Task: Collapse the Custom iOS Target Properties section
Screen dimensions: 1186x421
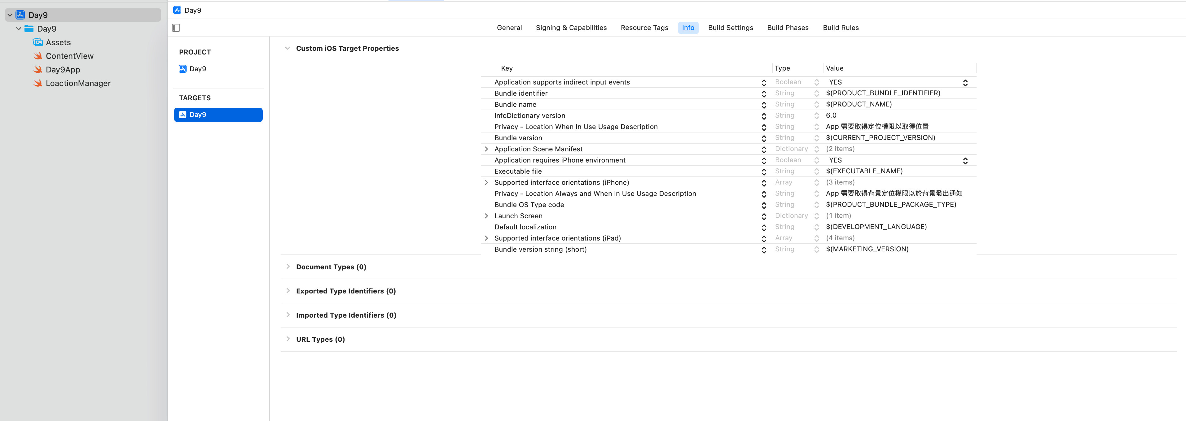Action: point(287,48)
